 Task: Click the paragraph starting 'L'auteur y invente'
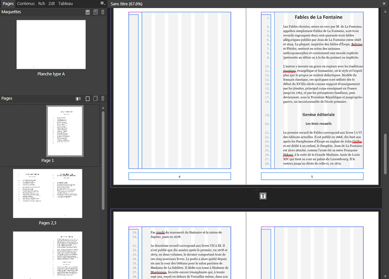coord(323,84)
